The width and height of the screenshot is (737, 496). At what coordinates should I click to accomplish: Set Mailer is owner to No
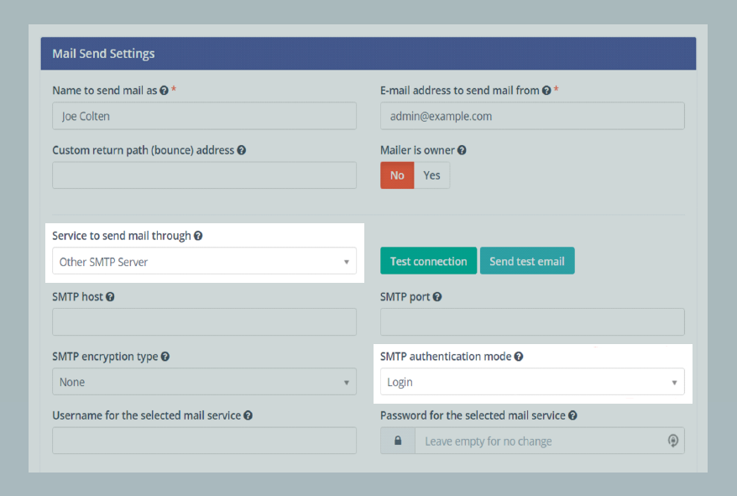pyautogui.click(x=397, y=175)
